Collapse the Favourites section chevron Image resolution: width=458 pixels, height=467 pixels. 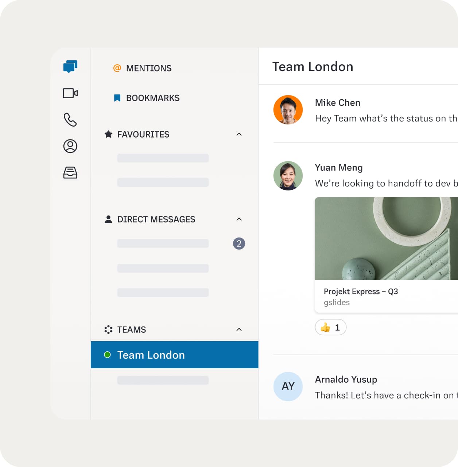[x=239, y=134]
